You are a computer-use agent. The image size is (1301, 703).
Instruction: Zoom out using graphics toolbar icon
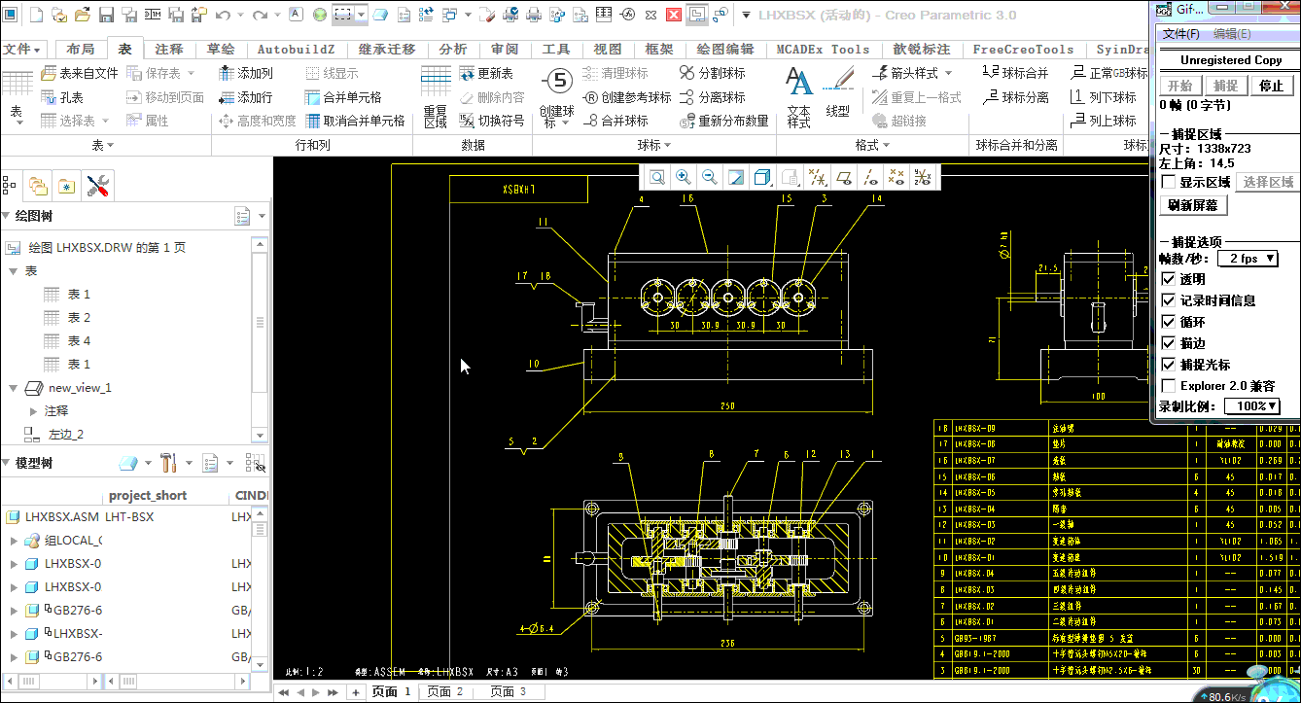click(x=710, y=177)
